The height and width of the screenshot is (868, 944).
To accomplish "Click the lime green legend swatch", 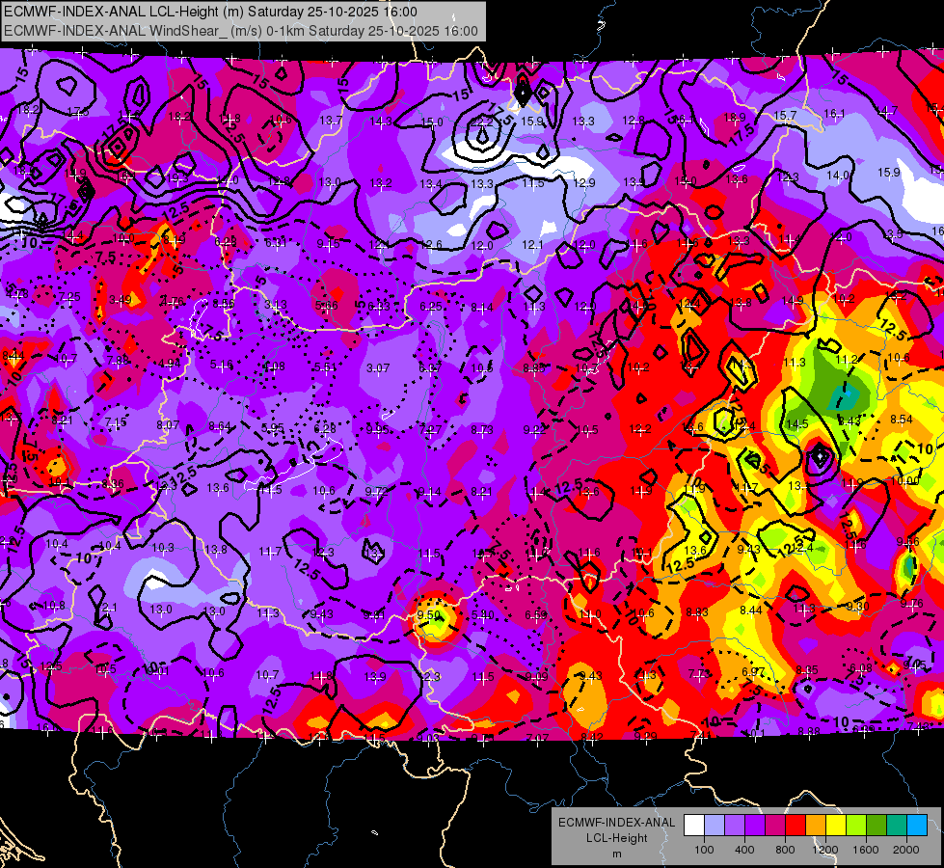I will click(x=855, y=826).
